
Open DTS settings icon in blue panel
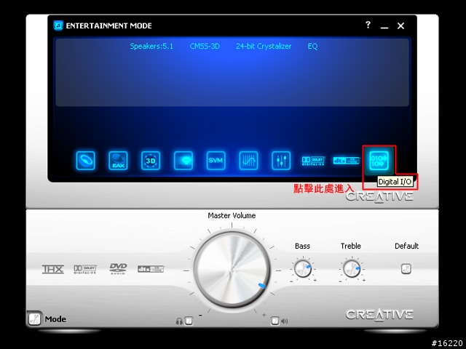(x=347, y=161)
